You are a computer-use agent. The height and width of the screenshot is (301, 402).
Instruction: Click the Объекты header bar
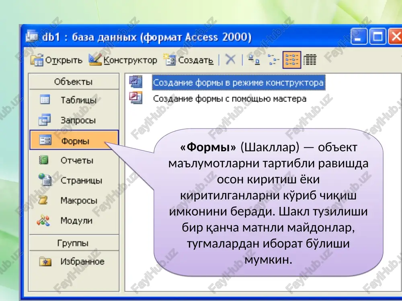tap(74, 81)
